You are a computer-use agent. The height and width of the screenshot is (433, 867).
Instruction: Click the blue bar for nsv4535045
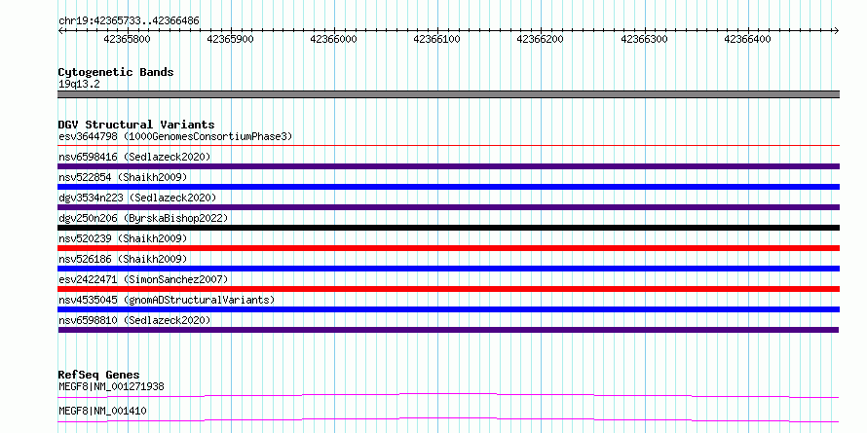pos(449,309)
